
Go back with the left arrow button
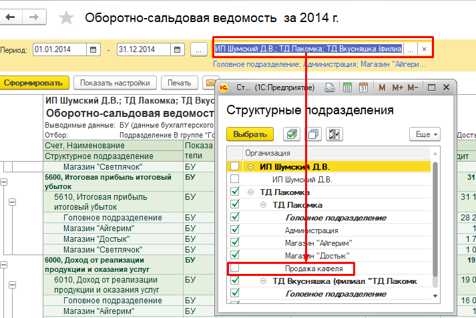pyautogui.click(x=11, y=17)
